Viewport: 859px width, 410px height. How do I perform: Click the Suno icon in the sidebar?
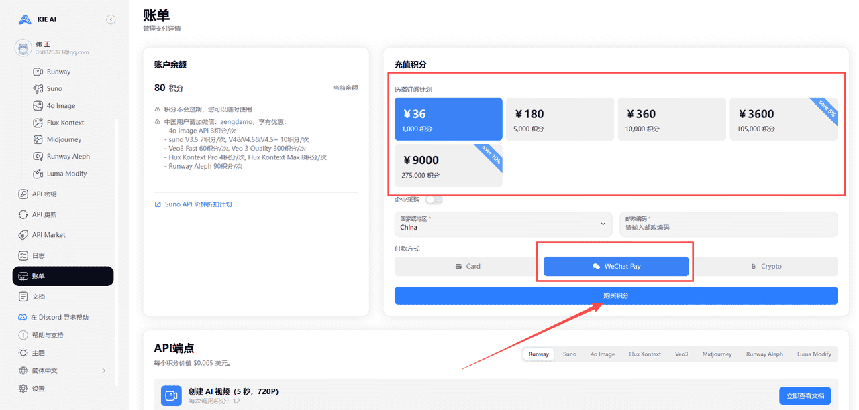click(38, 88)
